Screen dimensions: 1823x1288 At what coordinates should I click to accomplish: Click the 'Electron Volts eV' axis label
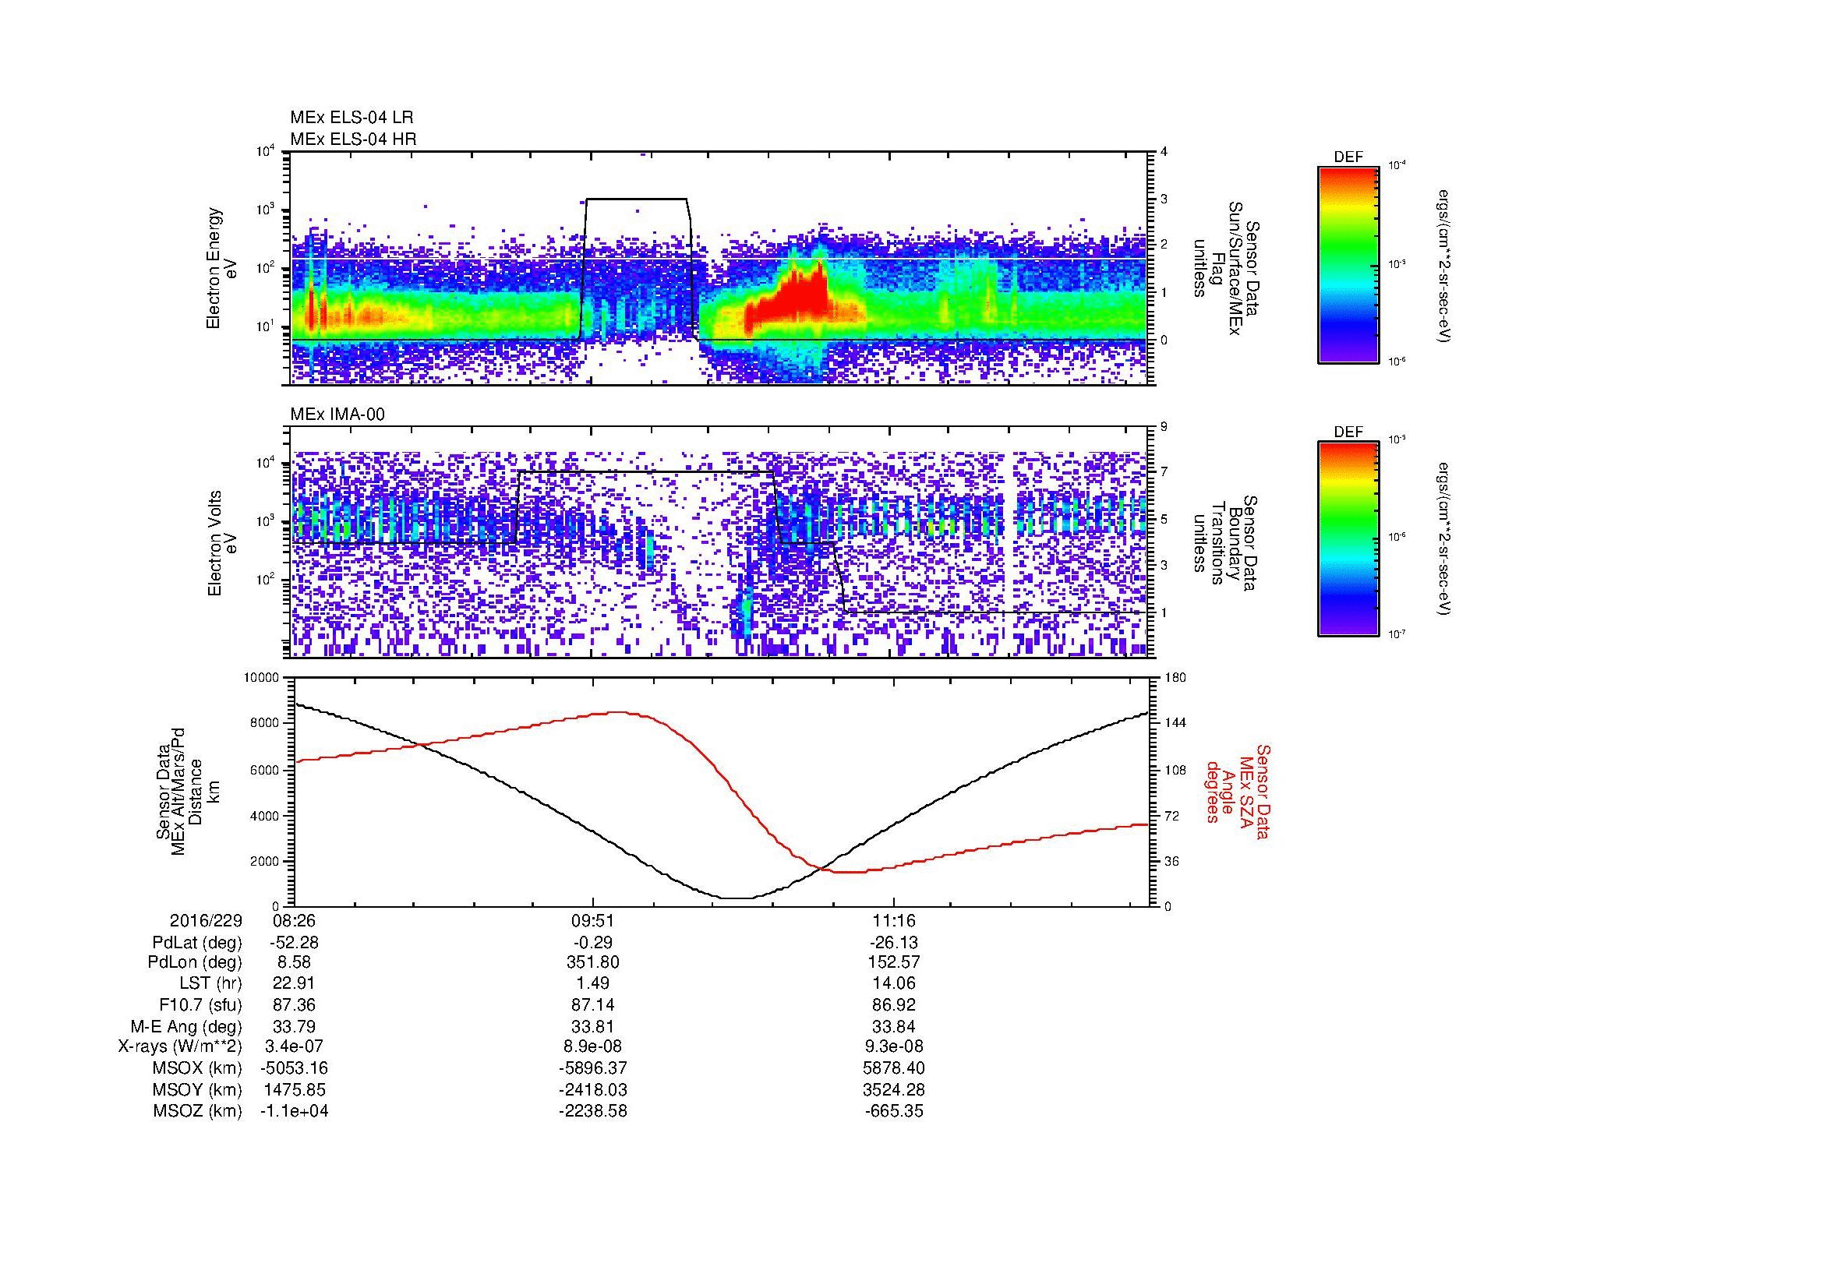(221, 543)
